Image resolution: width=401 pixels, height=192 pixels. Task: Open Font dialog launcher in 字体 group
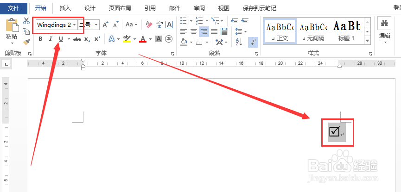172,54
